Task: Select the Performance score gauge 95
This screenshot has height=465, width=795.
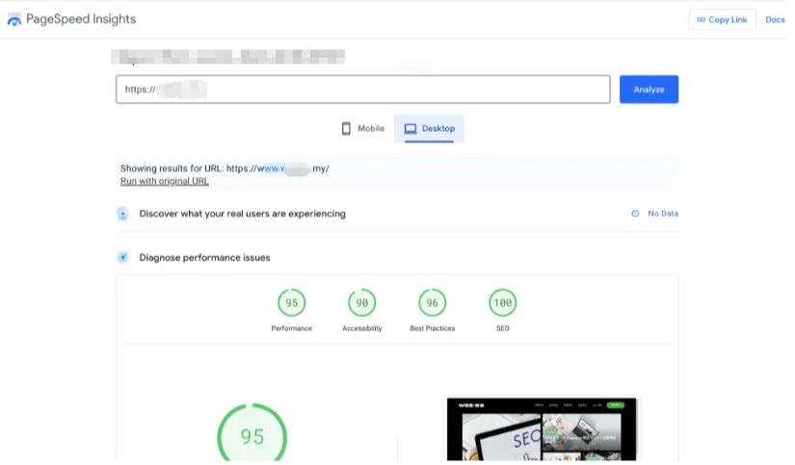Action: [291, 302]
